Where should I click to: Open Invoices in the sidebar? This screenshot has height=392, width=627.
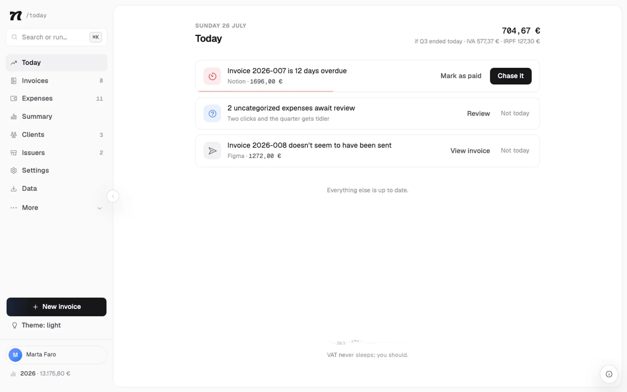(x=56, y=81)
